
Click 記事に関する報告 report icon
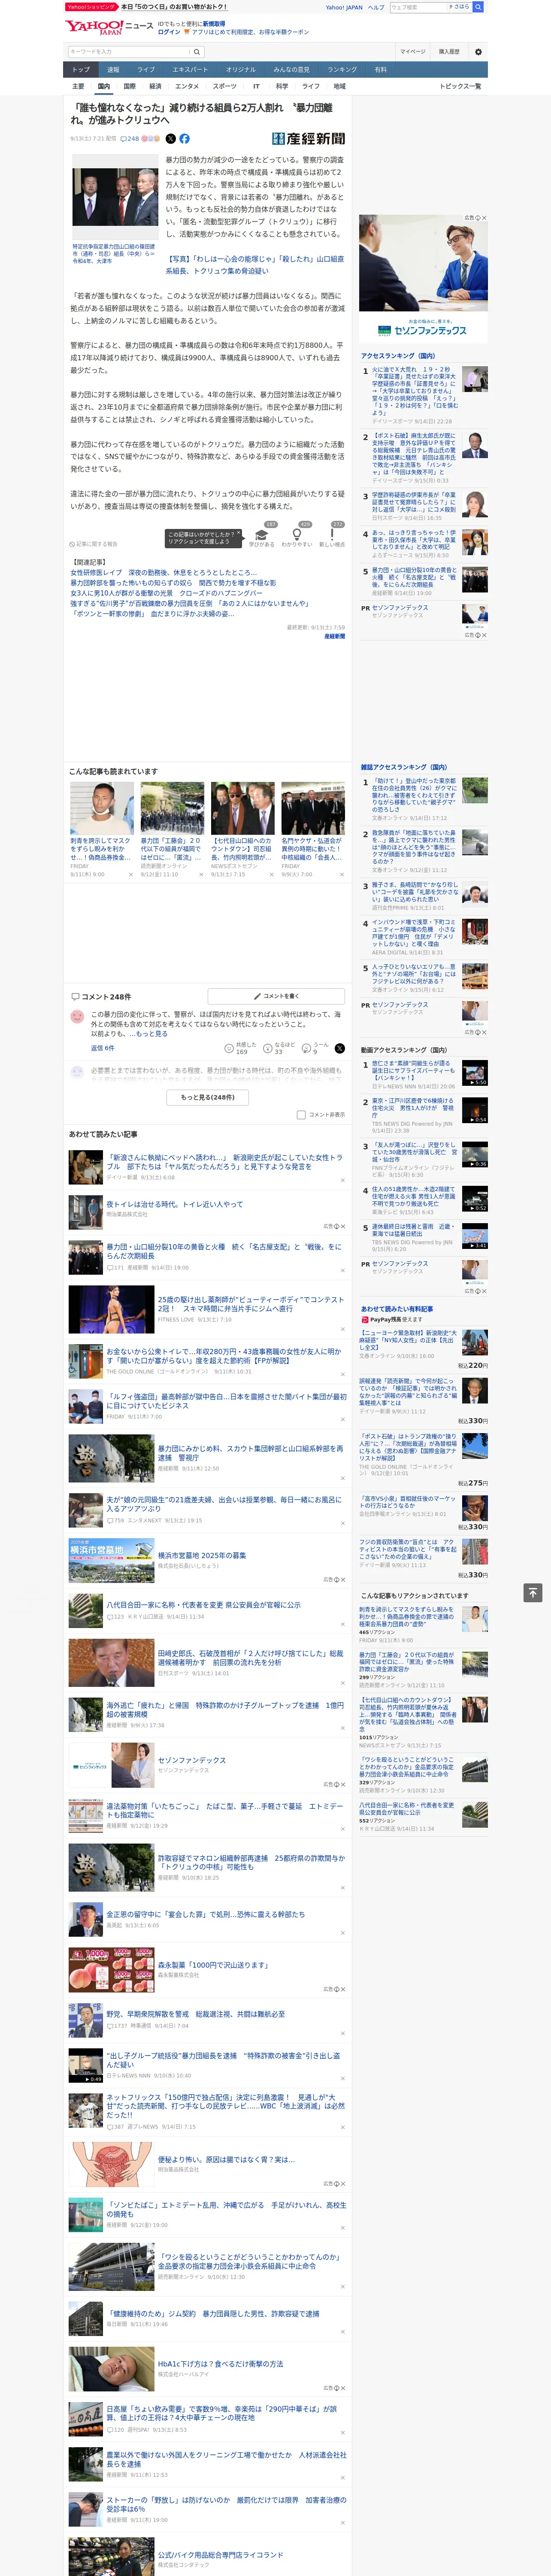pos(94,544)
